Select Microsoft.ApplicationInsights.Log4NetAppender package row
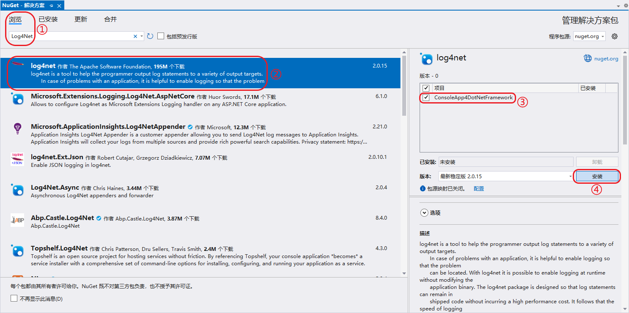Viewport: 629px width, 313px height. pyautogui.click(x=201, y=134)
